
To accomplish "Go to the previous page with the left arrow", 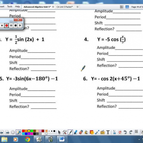I will [x=2, y=132].
